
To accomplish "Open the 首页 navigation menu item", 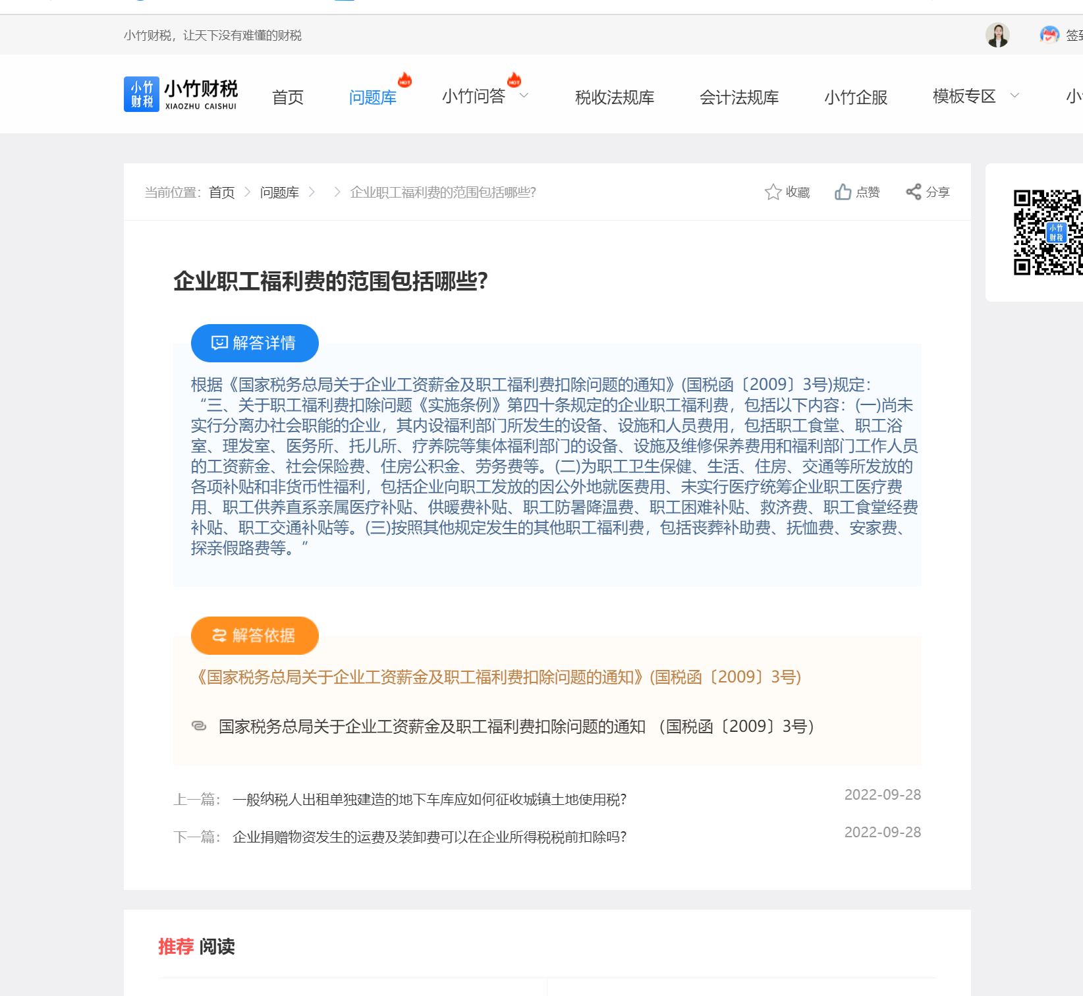I will pyautogui.click(x=288, y=97).
